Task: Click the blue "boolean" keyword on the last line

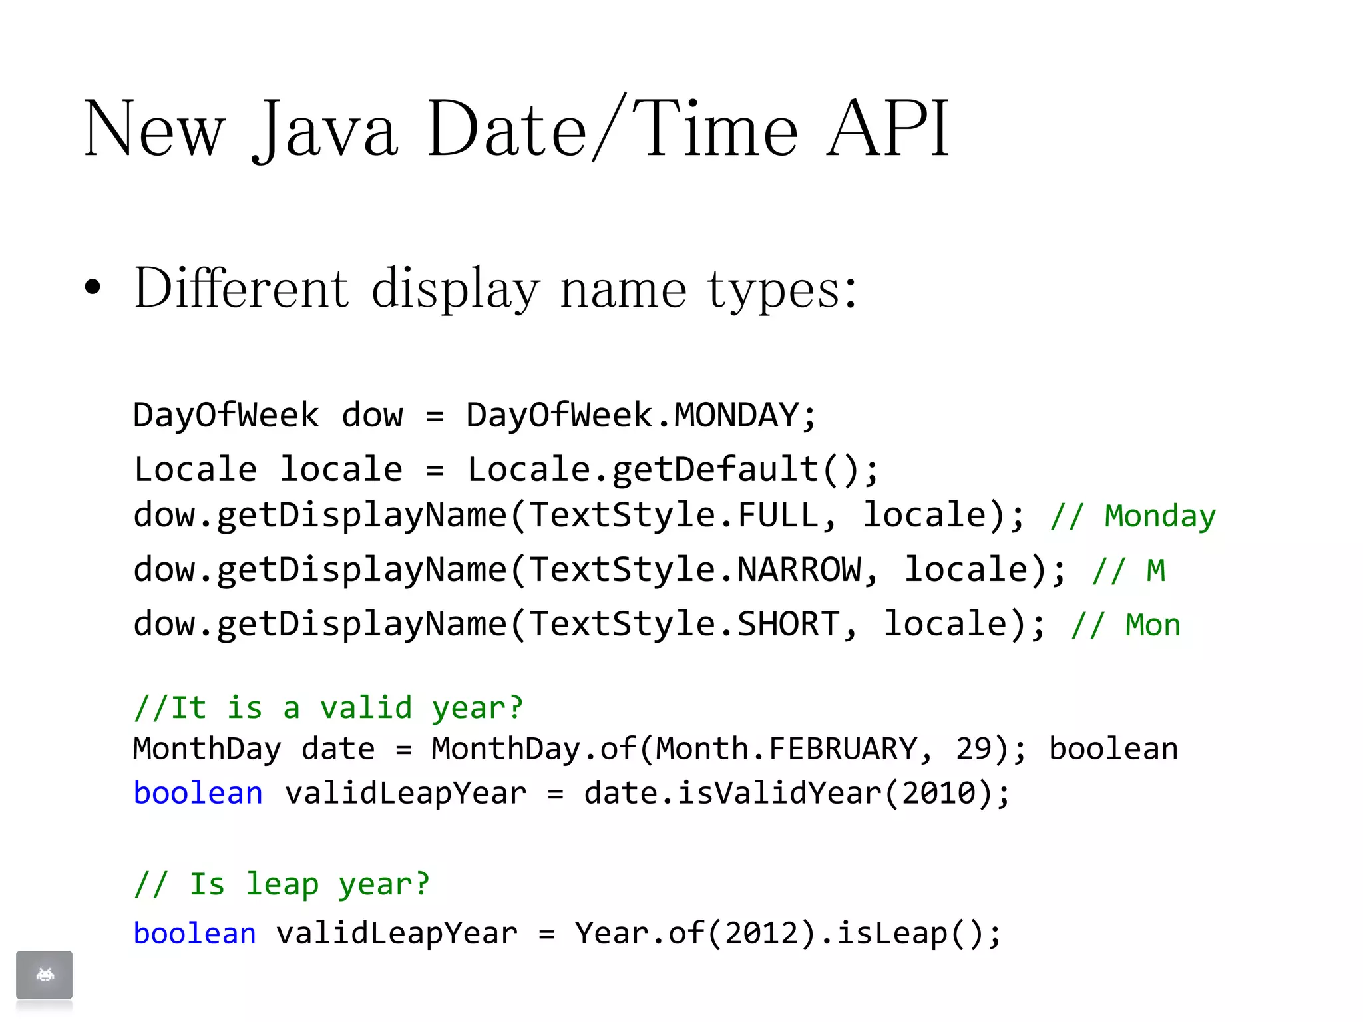Action: point(194,933)
